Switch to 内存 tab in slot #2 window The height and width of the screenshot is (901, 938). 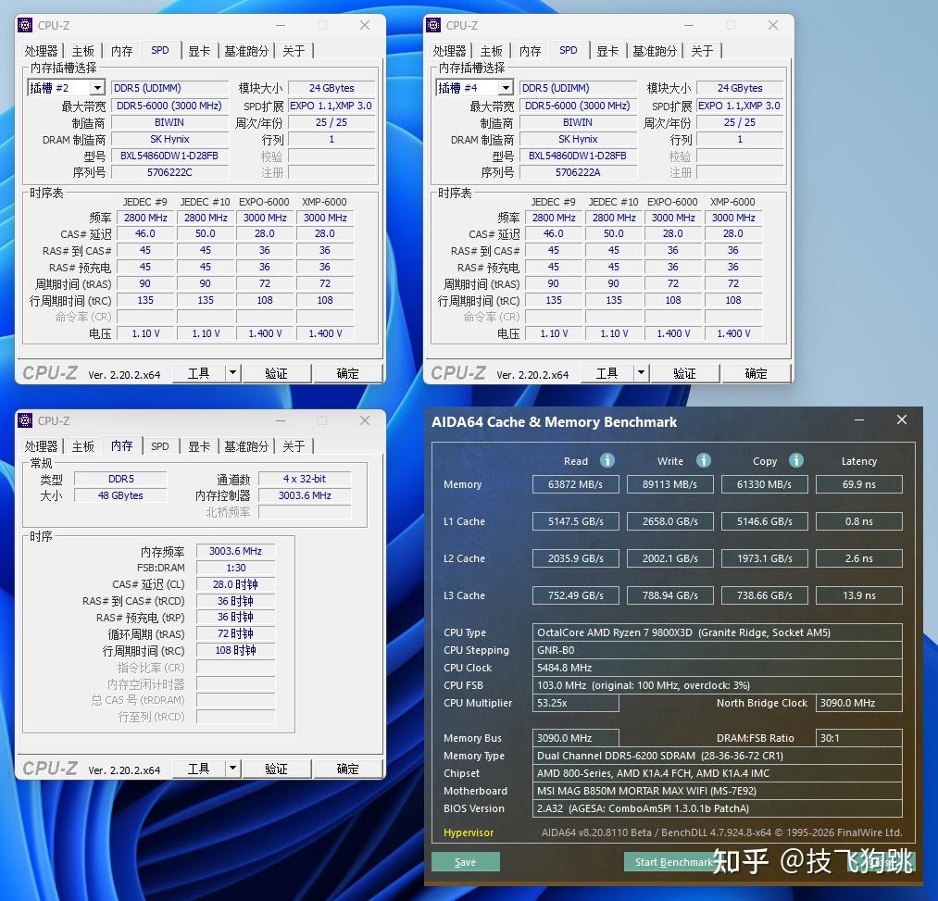pyautogui.click(x=121, y=51)
